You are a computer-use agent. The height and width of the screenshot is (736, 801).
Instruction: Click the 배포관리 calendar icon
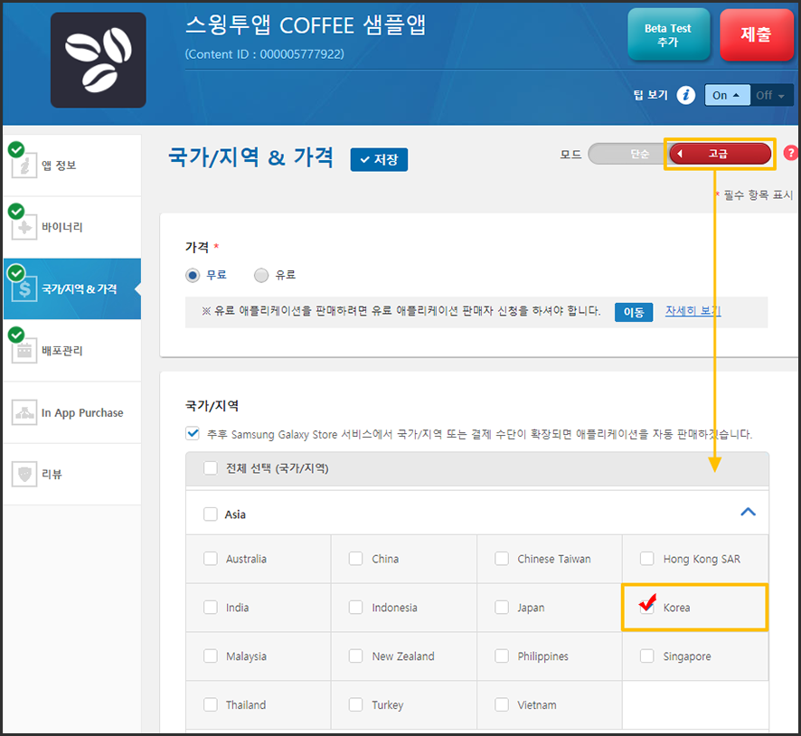tap(24, 351)
